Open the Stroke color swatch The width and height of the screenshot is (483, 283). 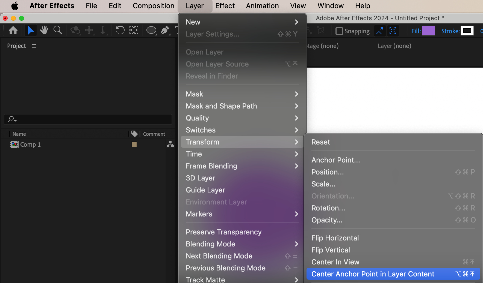[467, 31]
